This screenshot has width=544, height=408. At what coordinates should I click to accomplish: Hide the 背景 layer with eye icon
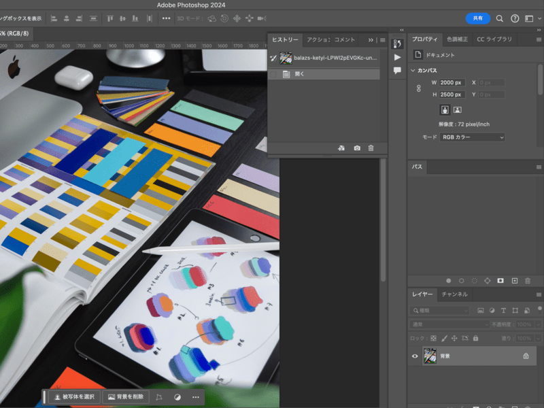pyautogui.click(x=415, y=356)
